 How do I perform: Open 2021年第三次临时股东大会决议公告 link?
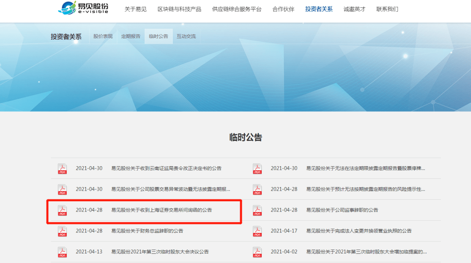(160, 252)
